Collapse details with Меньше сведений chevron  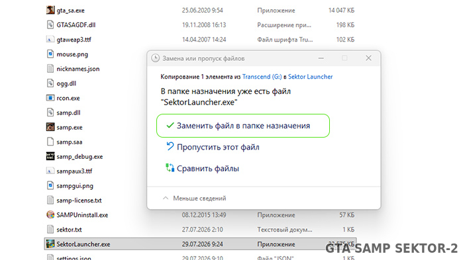tap(166, 198)
